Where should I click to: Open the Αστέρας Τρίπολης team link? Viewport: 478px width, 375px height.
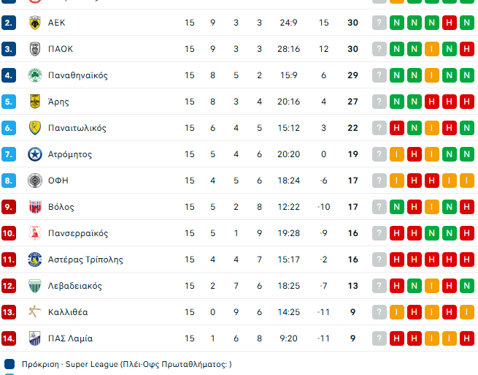(85, 260)
